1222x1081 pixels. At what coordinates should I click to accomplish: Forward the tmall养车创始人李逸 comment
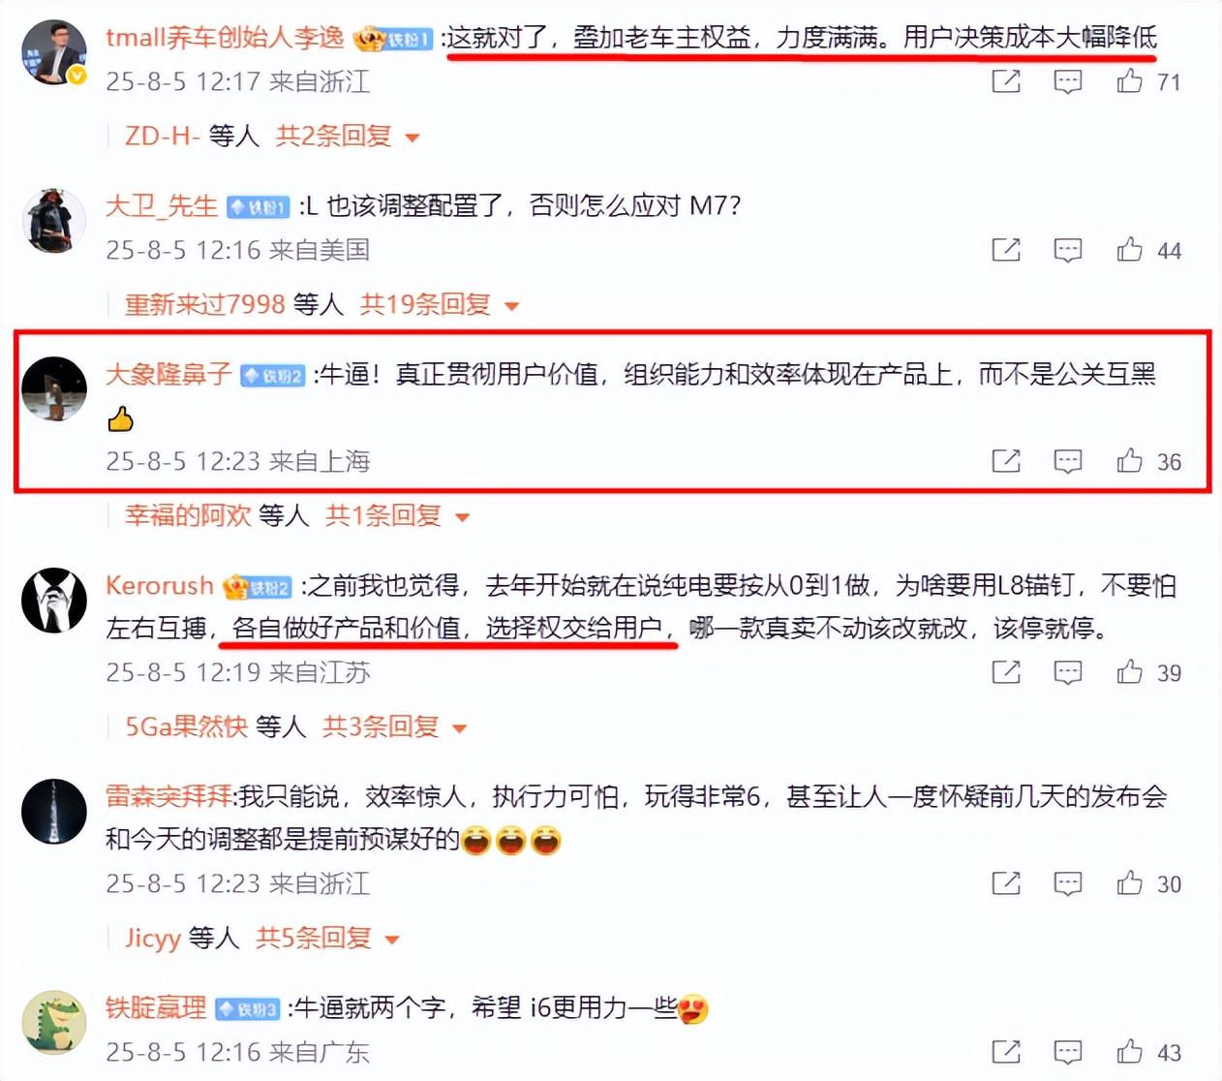[1006, 80]
